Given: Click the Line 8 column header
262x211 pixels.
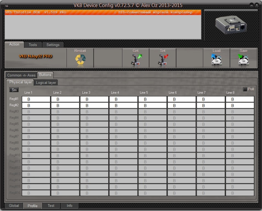Looking at the screenshot, I should pos(230,93).
